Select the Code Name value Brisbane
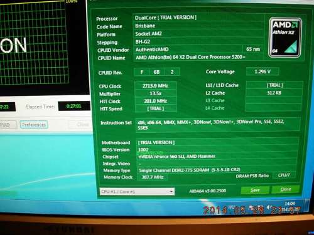This screenshot has width=314, height=235. tap(198, 26)
